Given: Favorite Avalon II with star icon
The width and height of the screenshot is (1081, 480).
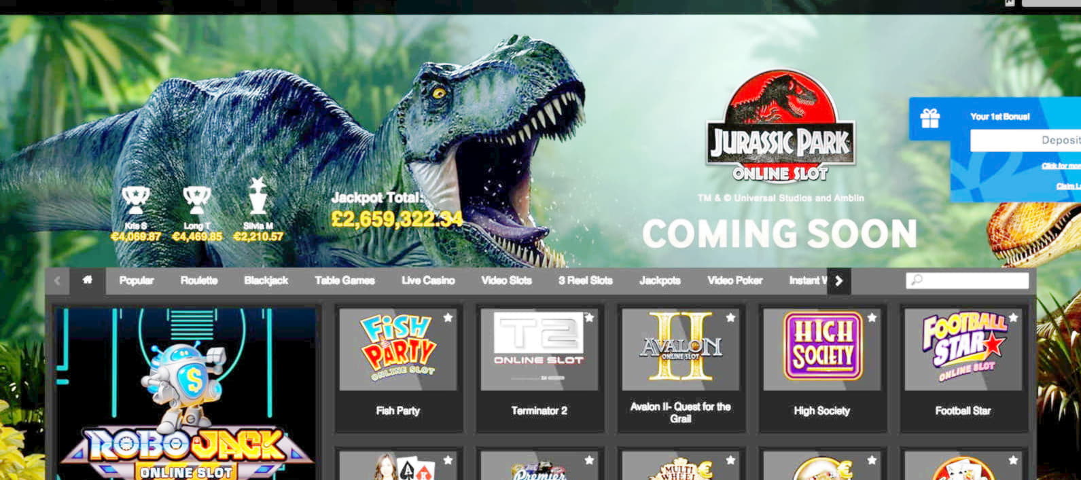Looking at the screenshot, I should 731,317.
